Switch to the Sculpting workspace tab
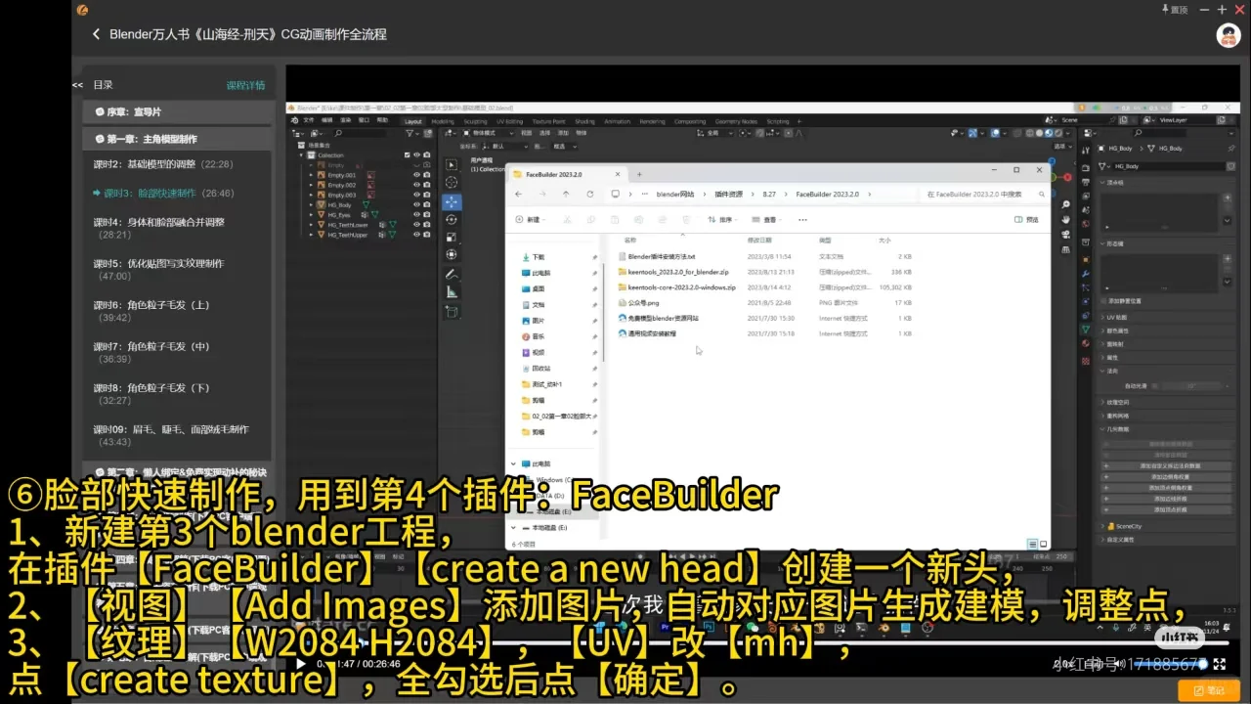This screenshot has height=704, width=1251. pyautogui.click(x=475, y=120)
